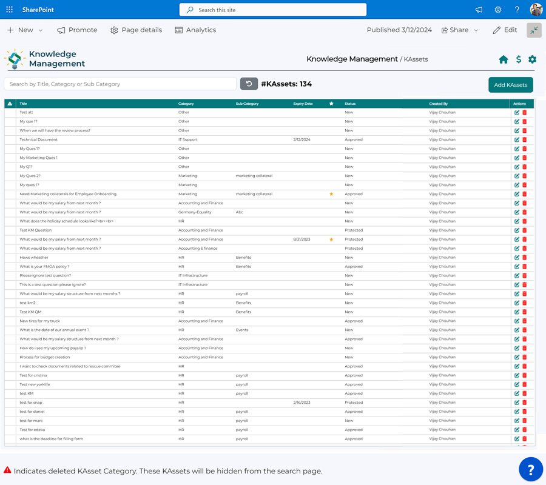546x485 pixels.
Task: Click the megaphone announcement icon in top bar
Action: 479,10
